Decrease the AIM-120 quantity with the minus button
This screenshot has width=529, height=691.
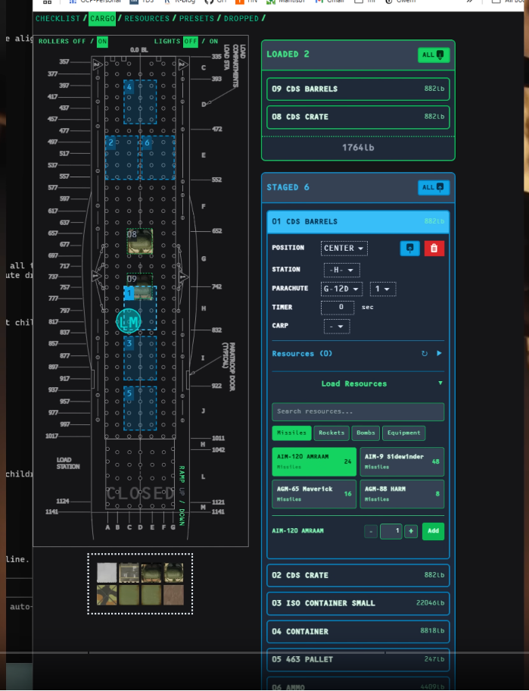coord(371,531)
